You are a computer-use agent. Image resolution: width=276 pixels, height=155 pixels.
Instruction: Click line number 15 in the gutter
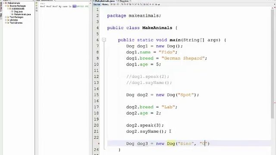point(96,95)
